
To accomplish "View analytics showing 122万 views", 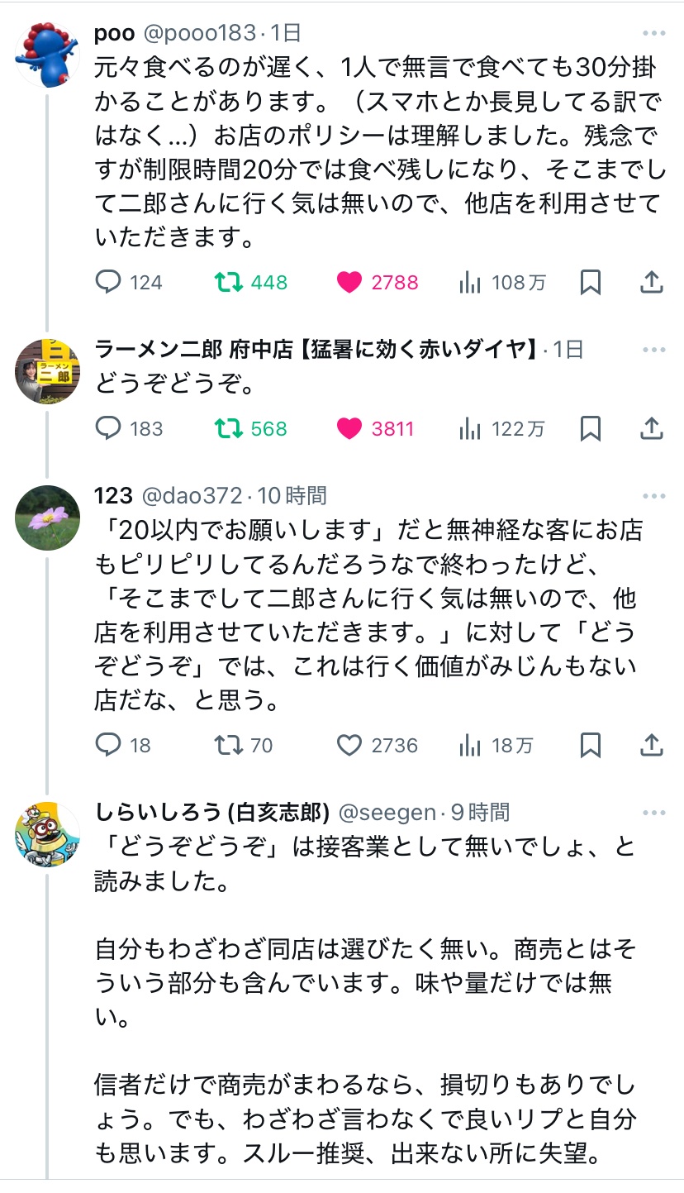I will [x=502, y=428].
